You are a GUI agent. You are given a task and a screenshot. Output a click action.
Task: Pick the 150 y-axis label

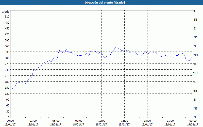[x=7, y=88]
